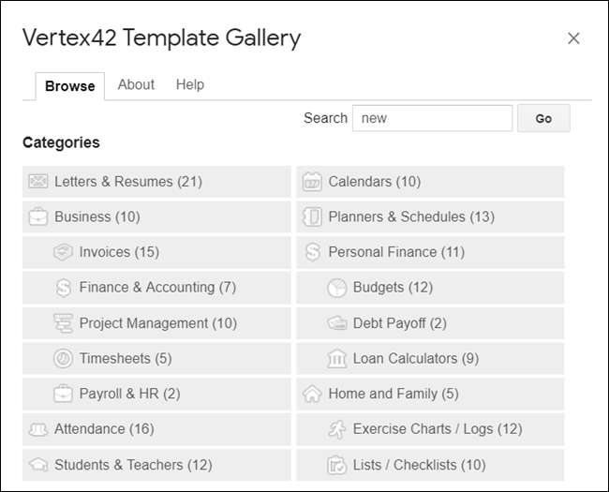The width and height of the screenshot is (609, 492).
Task: Open the Help tab
Action: tap(189, 84)
